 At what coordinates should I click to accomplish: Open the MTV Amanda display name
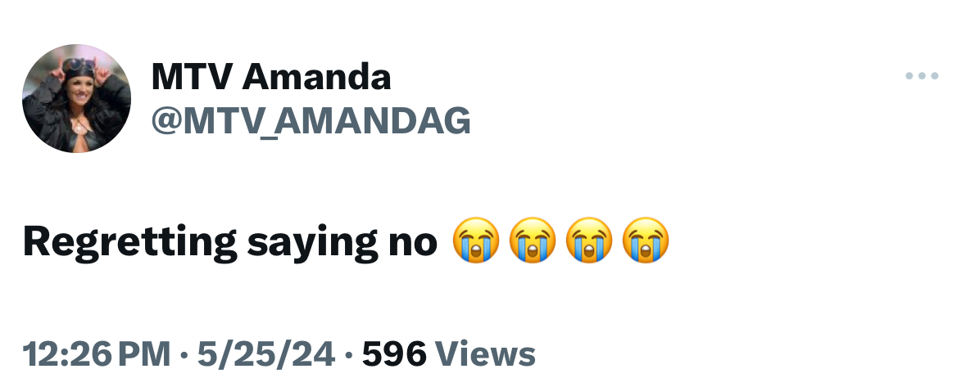point(271,77)
